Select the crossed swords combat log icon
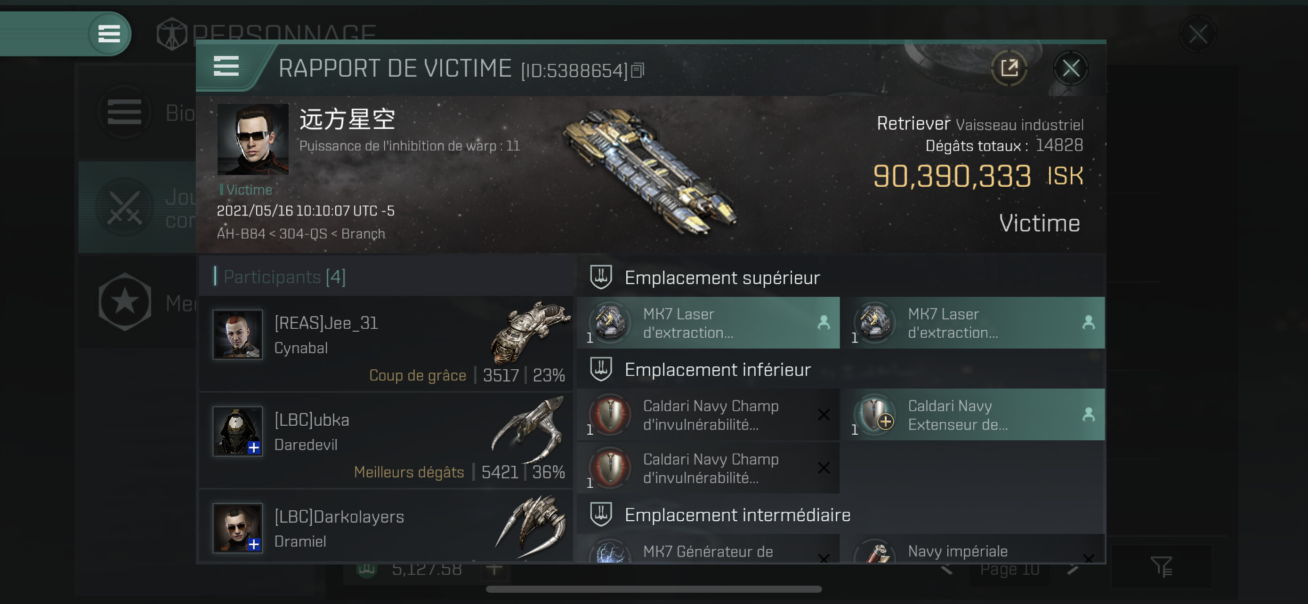This screenshot has height=604, width=1308. pyautogui.click(x=124, y=207)
